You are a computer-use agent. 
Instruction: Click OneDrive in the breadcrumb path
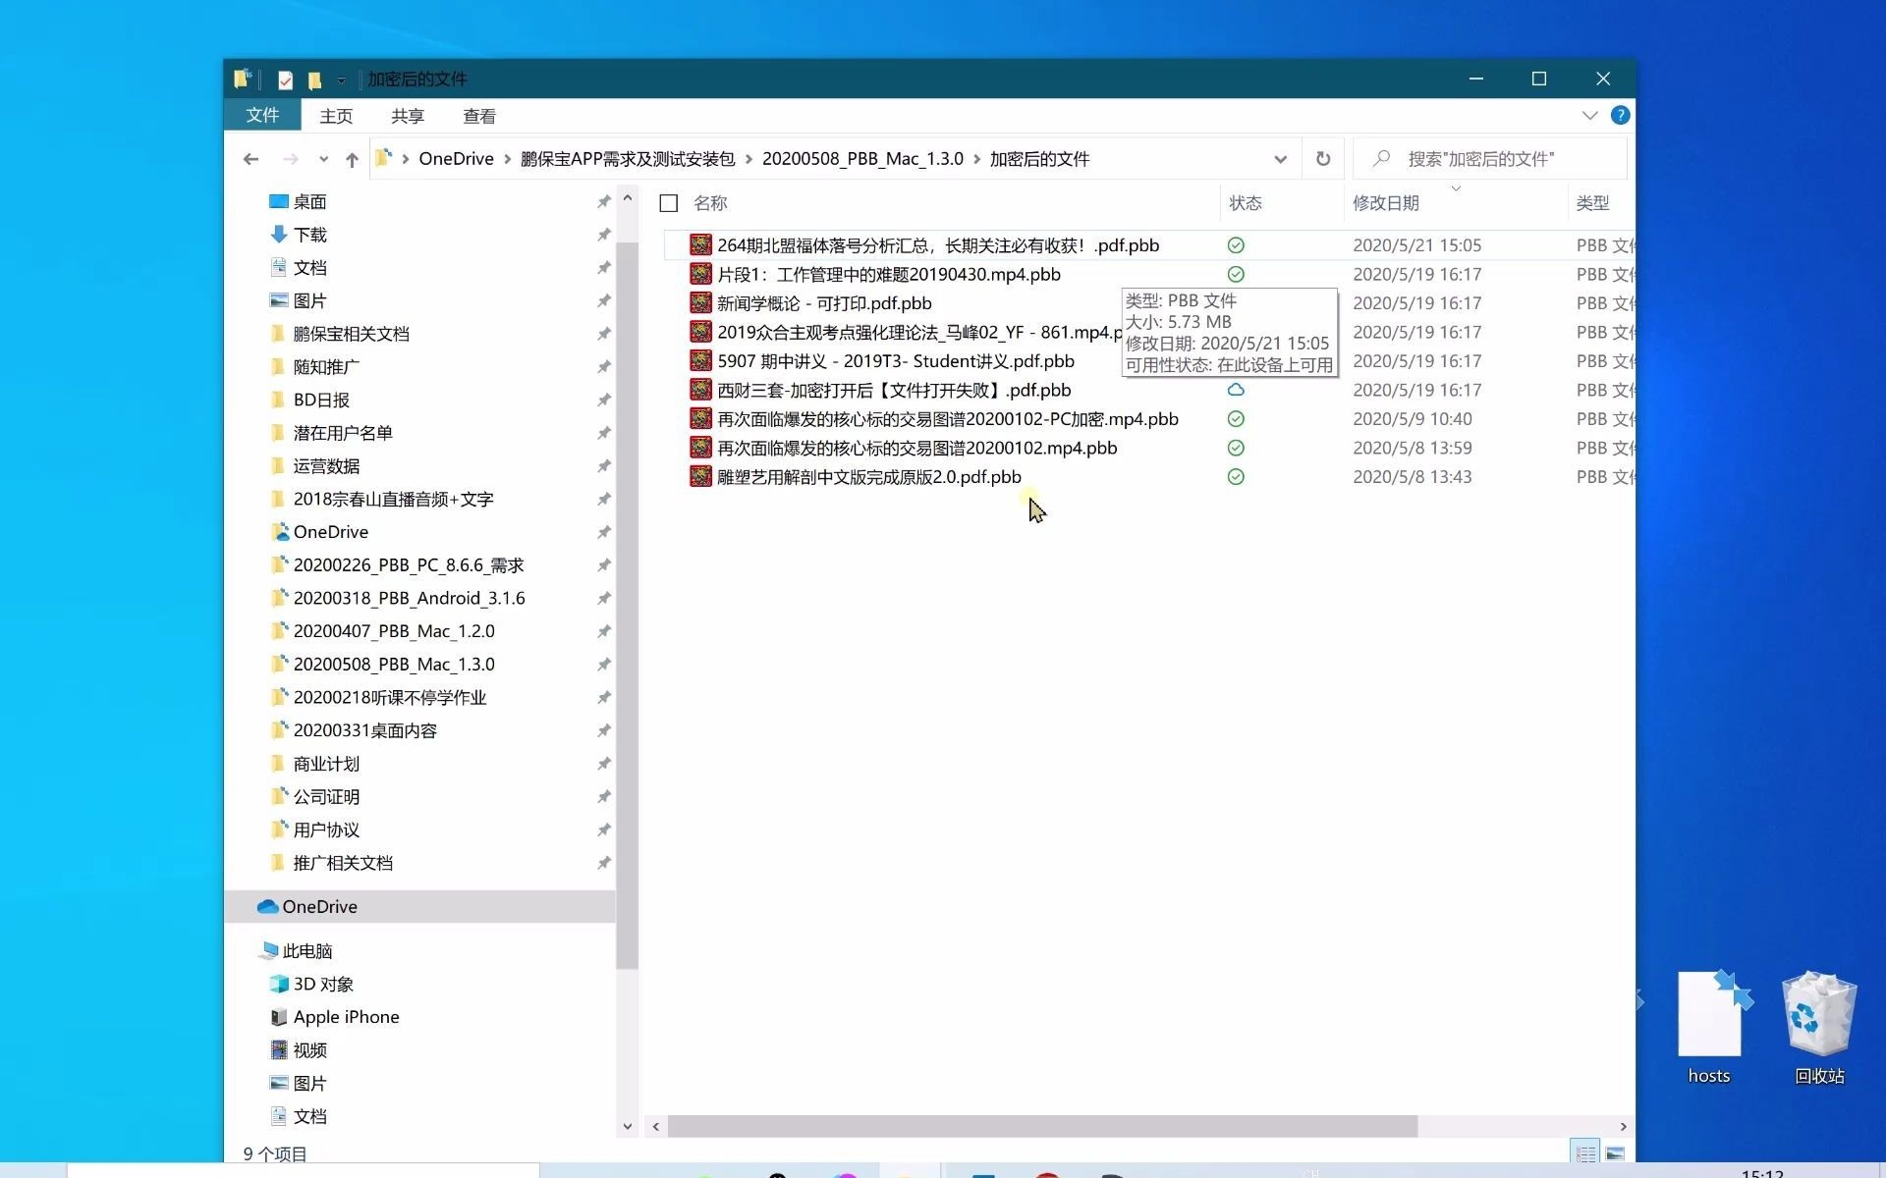(x=456, y=159)
